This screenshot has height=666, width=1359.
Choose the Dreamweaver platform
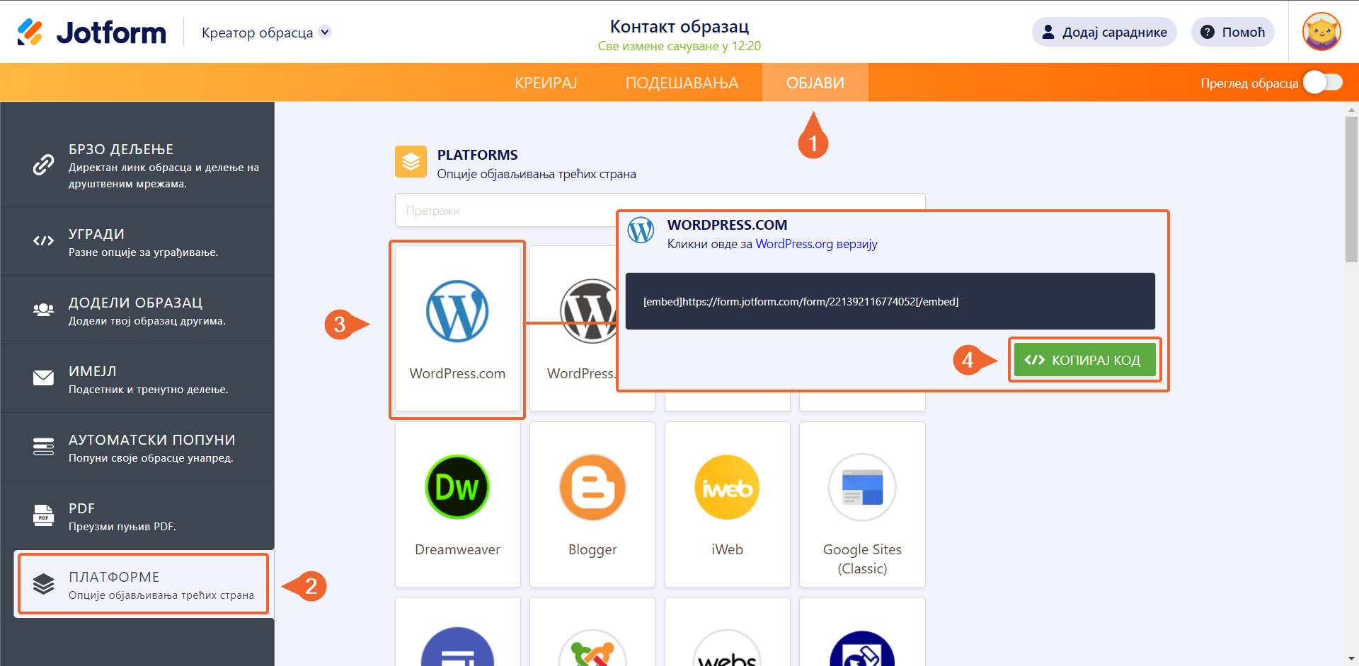457,504
